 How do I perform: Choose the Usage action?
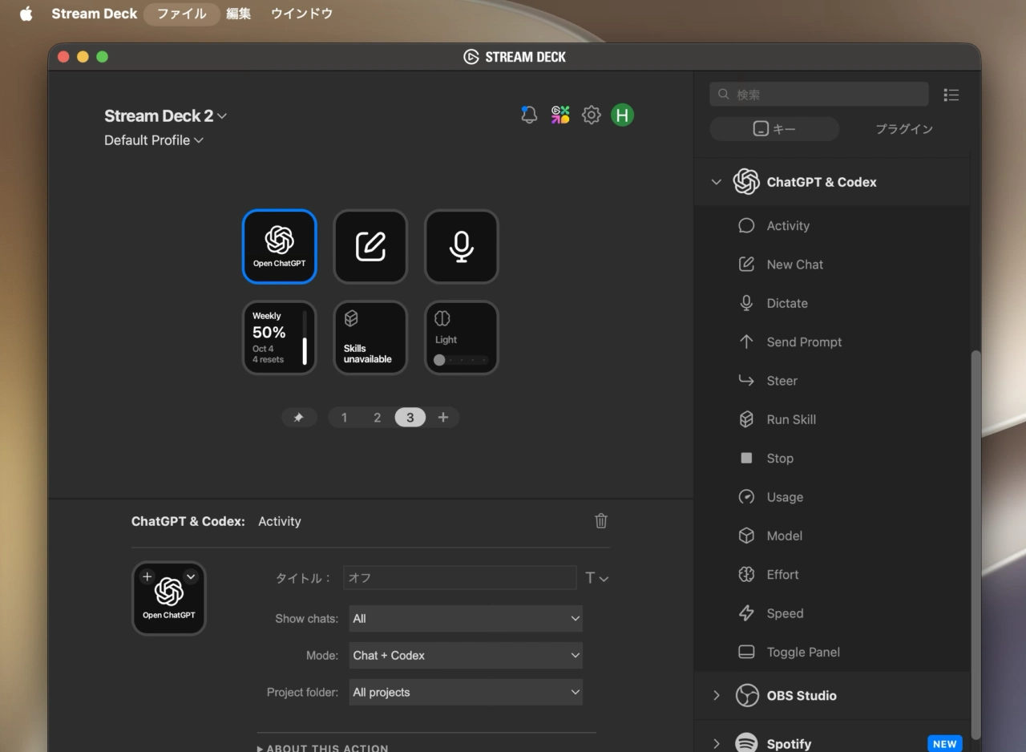[832, 497]
